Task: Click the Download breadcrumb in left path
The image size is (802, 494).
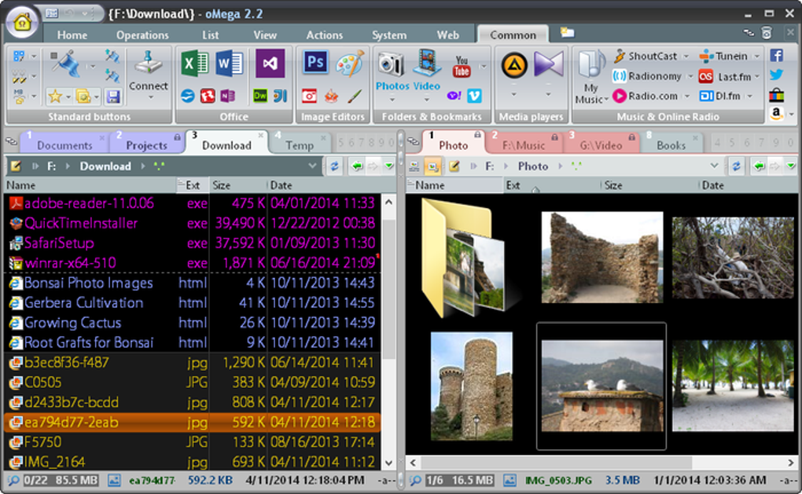Action: (105, 166)
